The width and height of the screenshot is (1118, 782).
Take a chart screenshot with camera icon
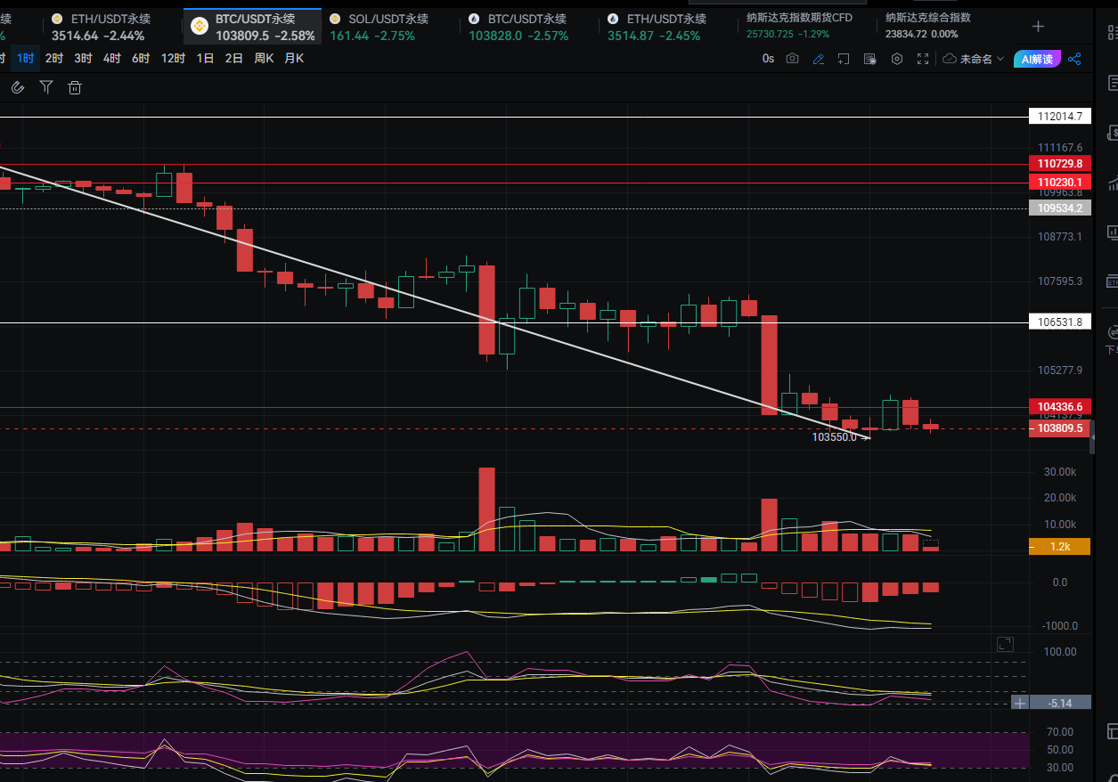(793, 59)
